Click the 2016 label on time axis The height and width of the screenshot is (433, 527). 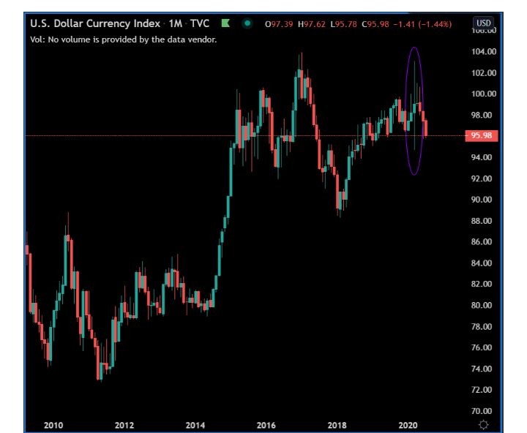266,425
